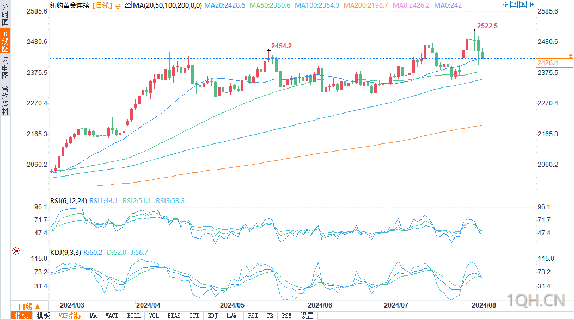Click the KDJ(9,3,3) panel label
The width and height of the screenshot is (574, 320).
coord(65,253)
